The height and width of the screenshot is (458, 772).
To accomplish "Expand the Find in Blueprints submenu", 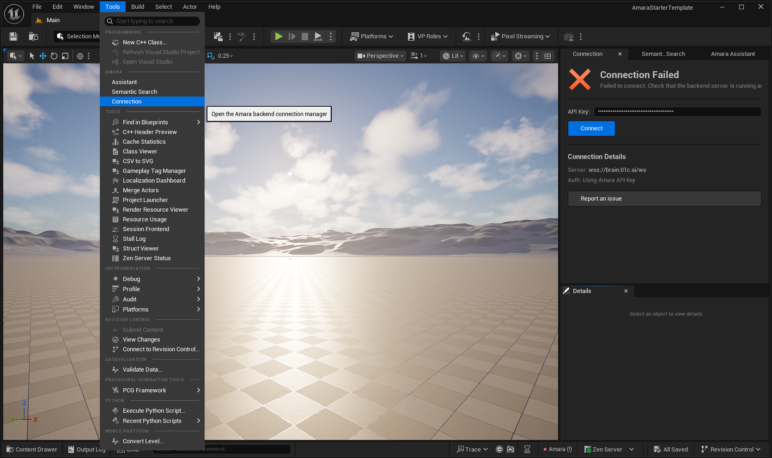I will coord(152,122).
